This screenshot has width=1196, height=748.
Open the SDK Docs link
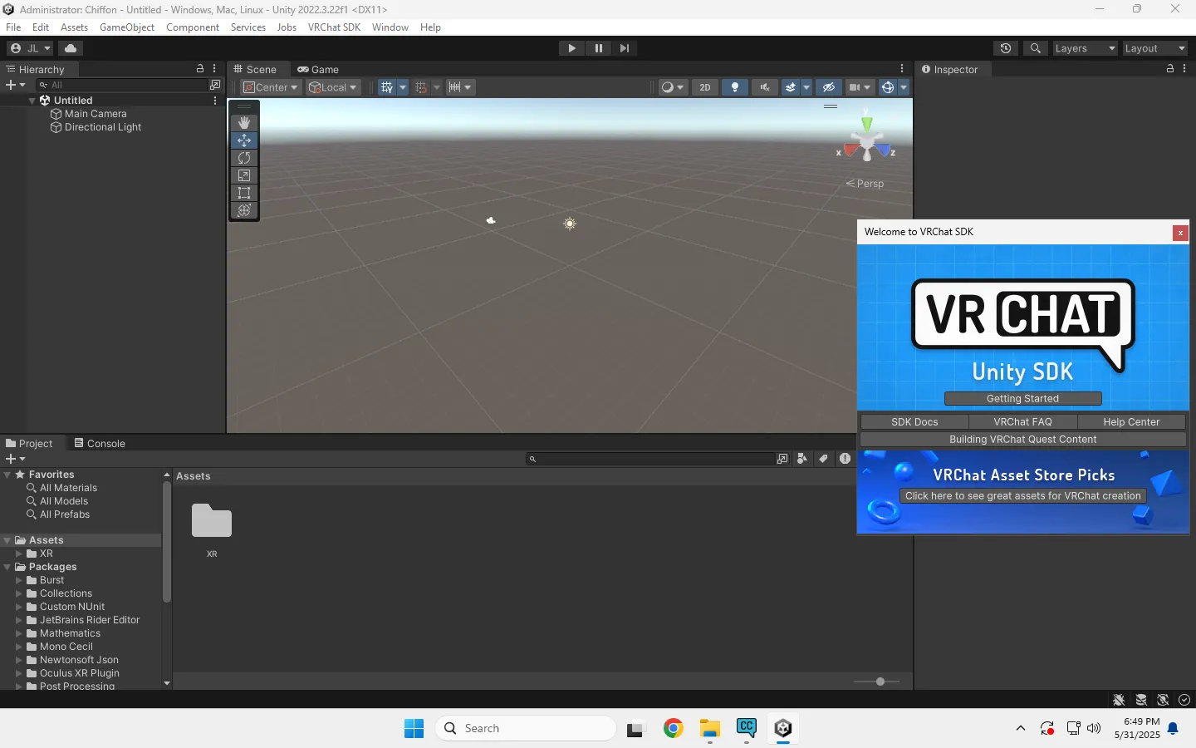pyautogui.click(x=914, y=422)
